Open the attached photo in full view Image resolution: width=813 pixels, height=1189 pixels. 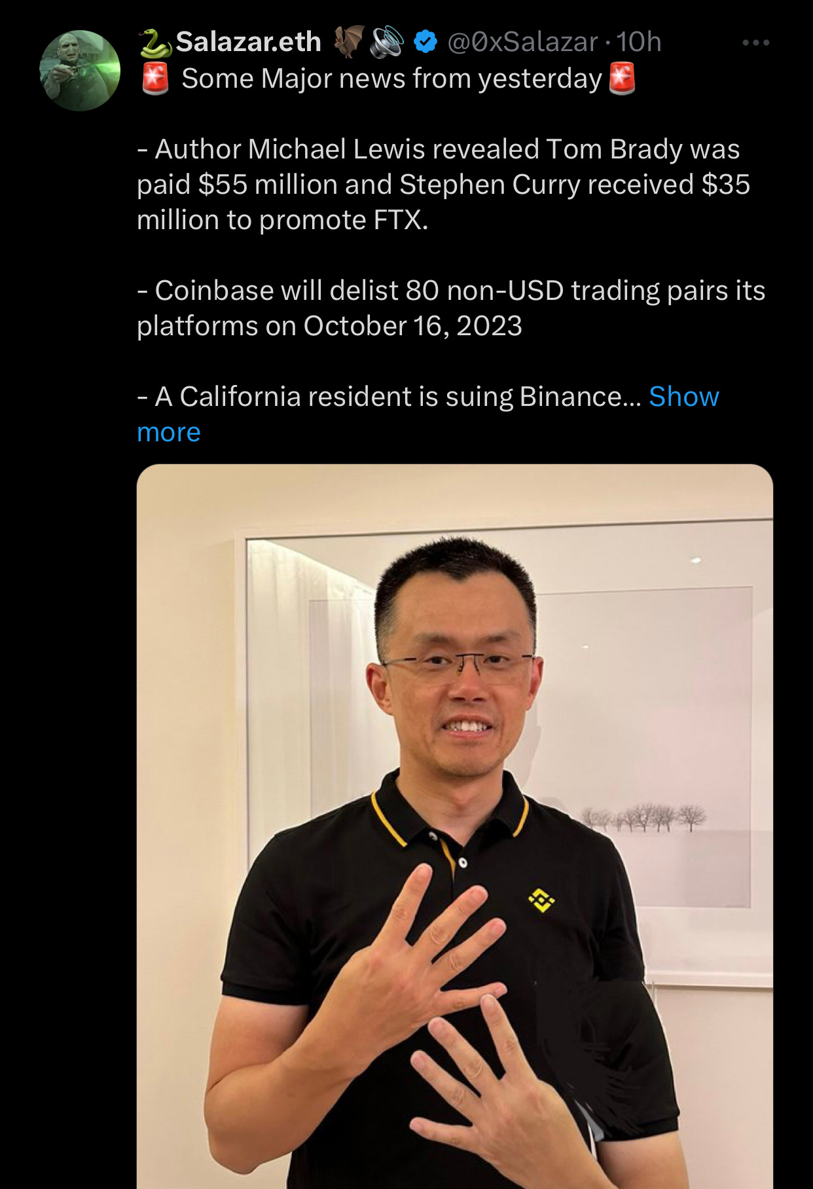[x=455, y=826]
